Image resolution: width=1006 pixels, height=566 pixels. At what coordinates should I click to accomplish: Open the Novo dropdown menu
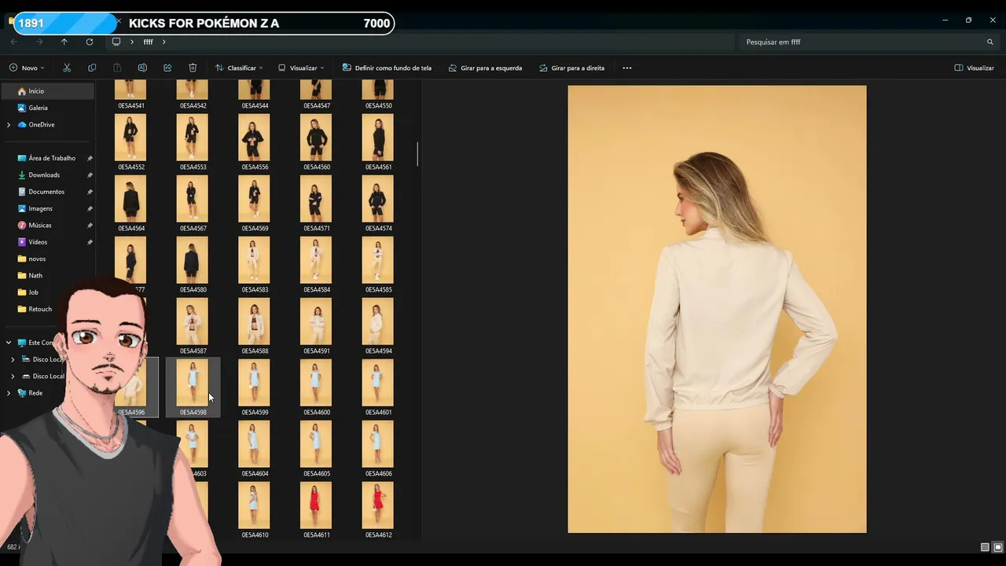pos(27,68)
